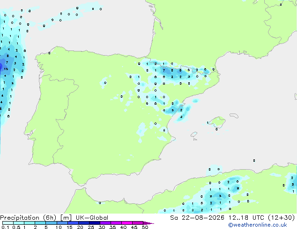This screenshot has width=297, height=229.
Task: Click the arrow tip beyond the 50 legend mark
Action: pyautogui.click(x=148, y=223)
